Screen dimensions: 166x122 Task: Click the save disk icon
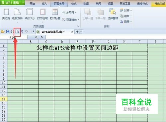click(x=8, y=32)
